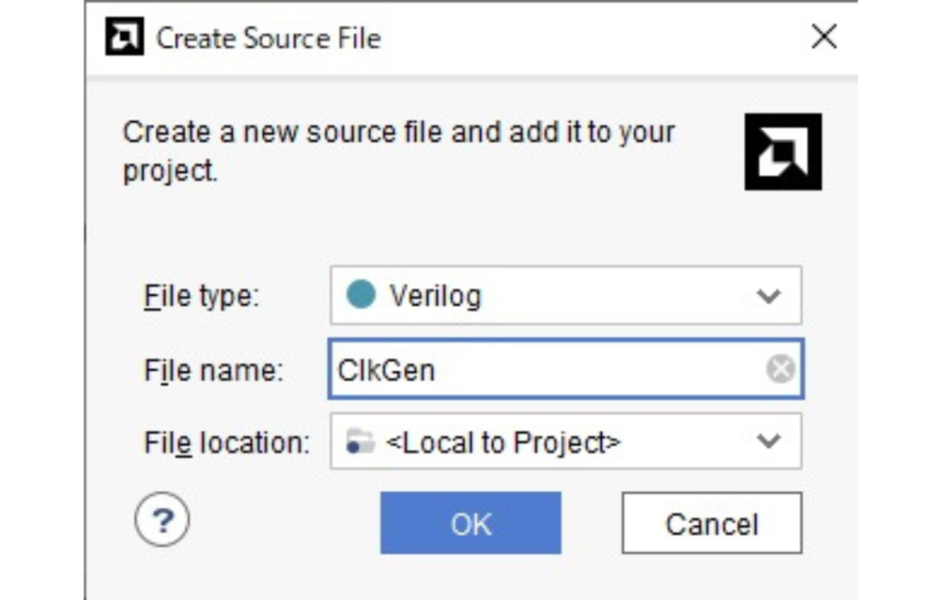The width and height of the screenshot is (942, 600).
Task: Click the AMD logo in the title bar
Action: point(125,38)
